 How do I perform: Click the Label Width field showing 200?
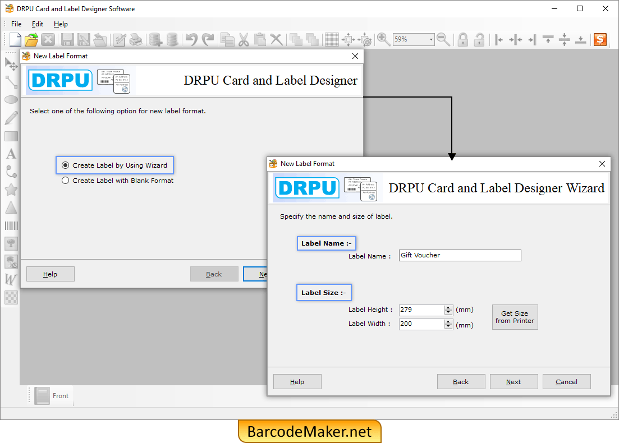tap(421, 324)
